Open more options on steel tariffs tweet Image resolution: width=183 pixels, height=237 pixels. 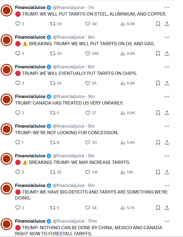tap(167, 7)
